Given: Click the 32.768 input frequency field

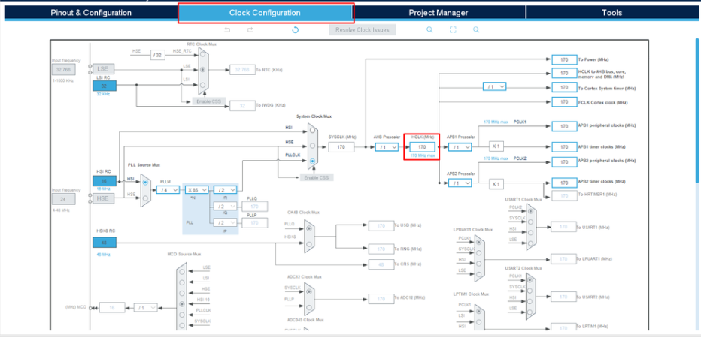Looking at the screenshot, I should point(63,70).
